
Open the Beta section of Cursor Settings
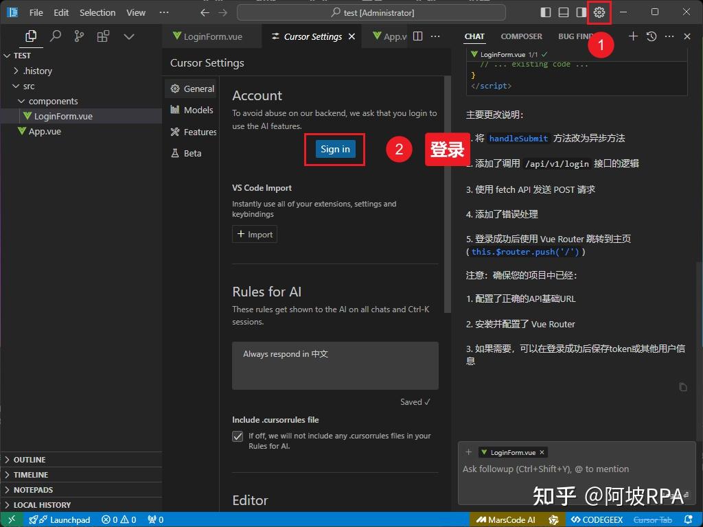coord(191,153)
